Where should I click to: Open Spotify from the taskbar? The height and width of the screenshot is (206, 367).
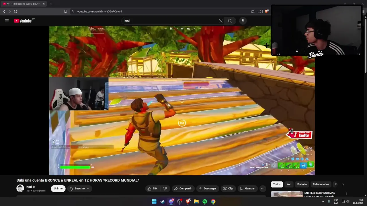(205, 201)
